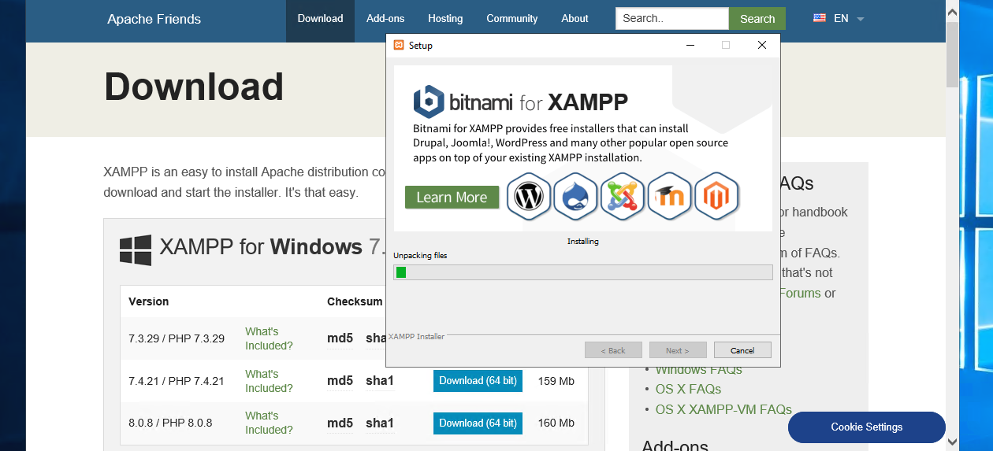This screenshot has height=451, width=993.
Task: Open the Cookie Settings button
Action: 866,427
